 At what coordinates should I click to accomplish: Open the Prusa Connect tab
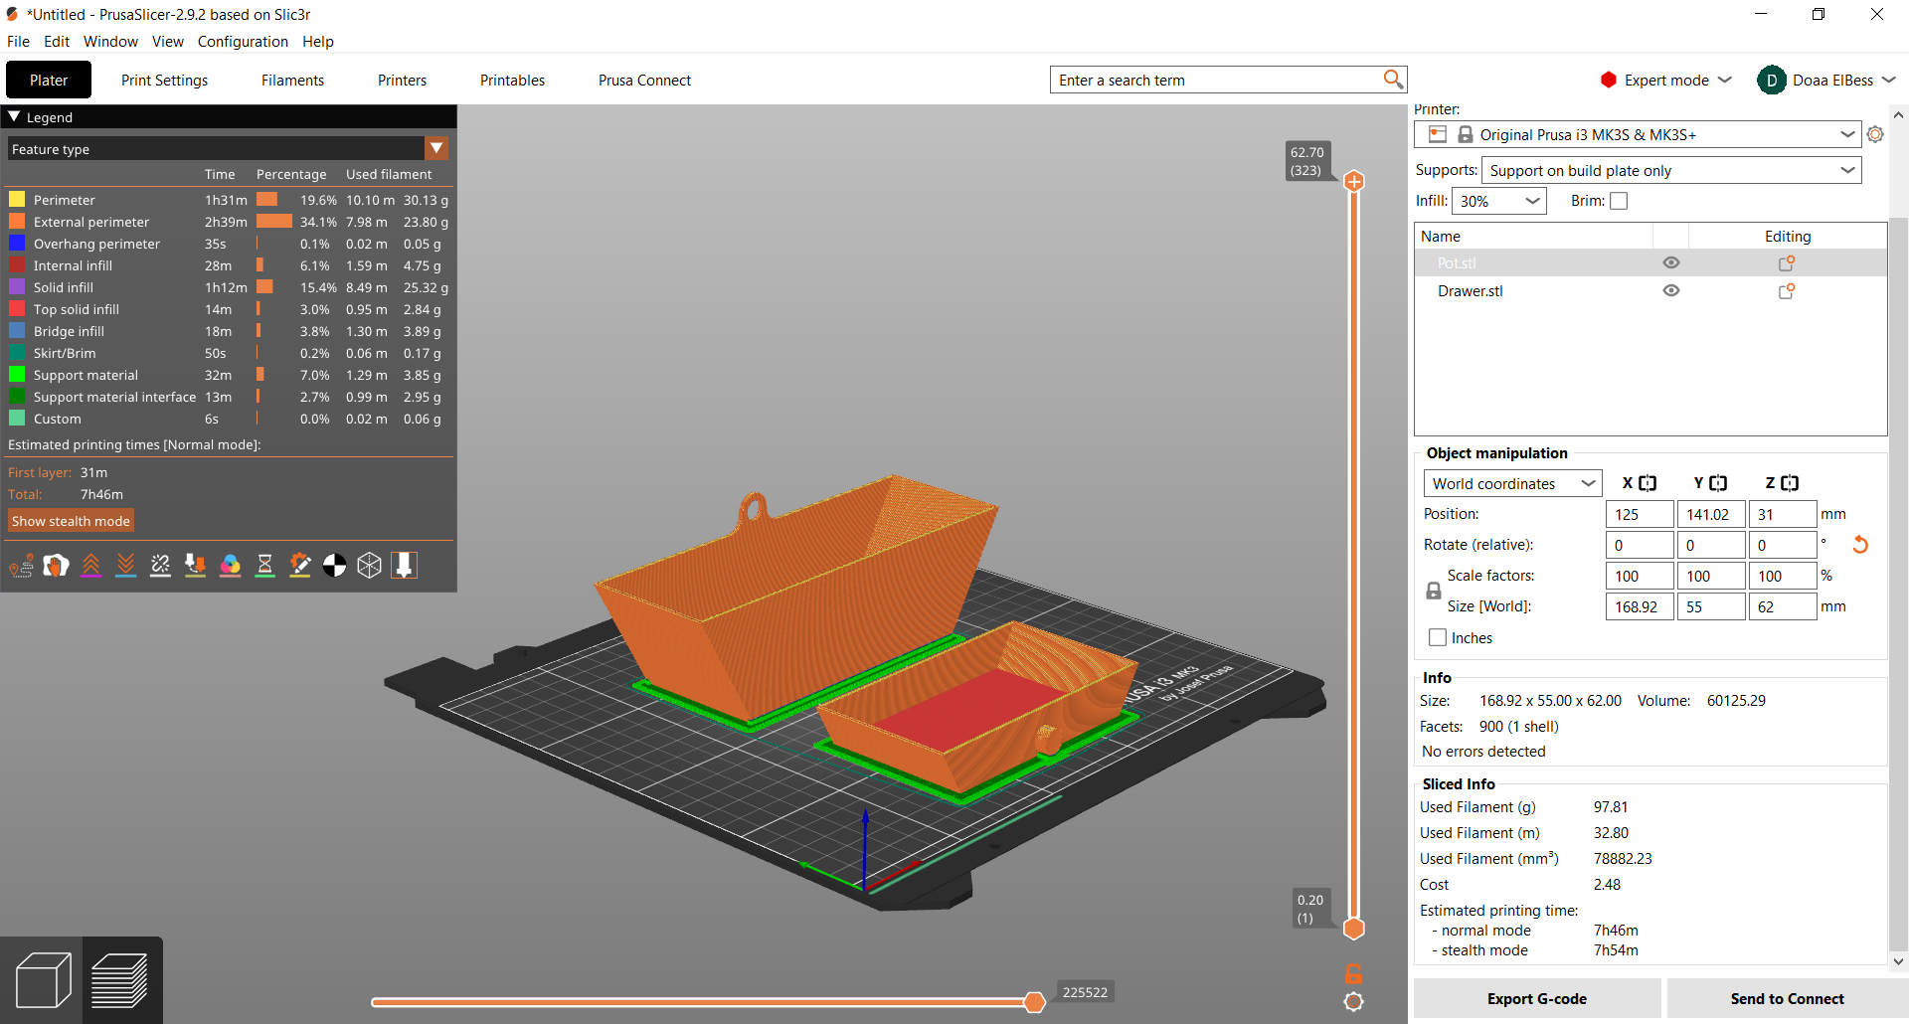[x=644, y=80]
